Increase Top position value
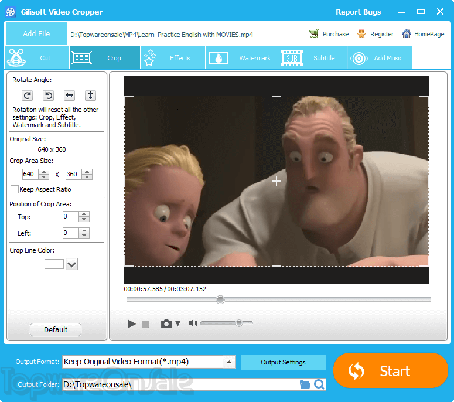 (84, 214)
